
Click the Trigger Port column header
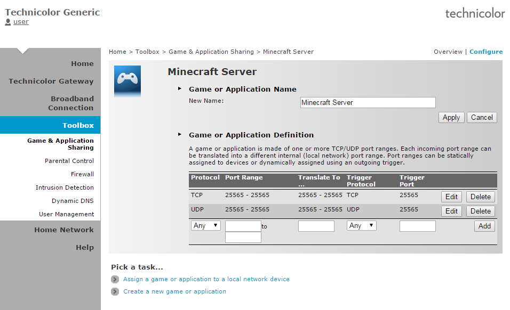[412, 181]
